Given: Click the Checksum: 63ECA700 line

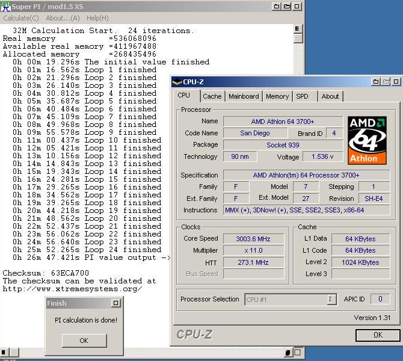Looking at the screenshot, I should 46,273.
